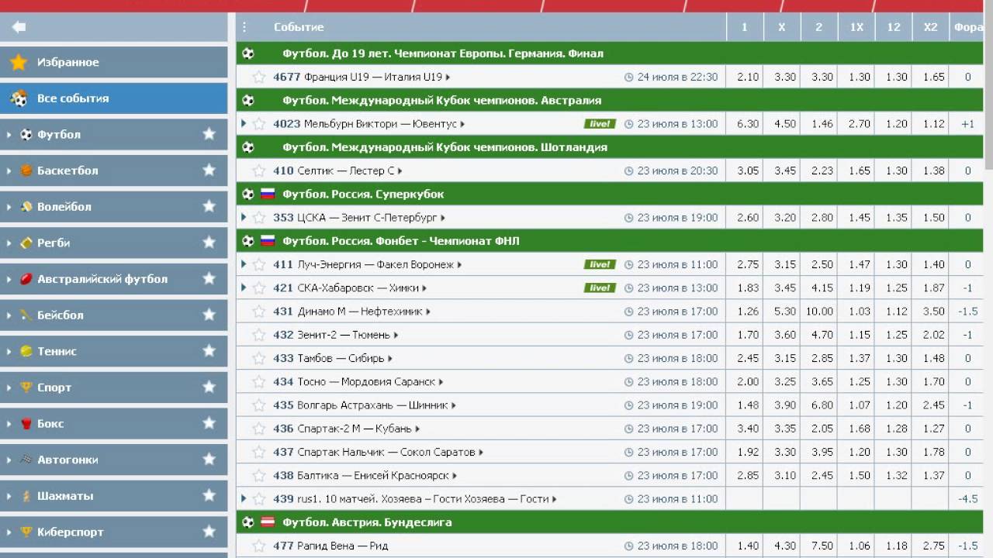Click the Футбол soccer ball sidebar icon
This screenshot has width=993, height=558.
tap(26, 134)
